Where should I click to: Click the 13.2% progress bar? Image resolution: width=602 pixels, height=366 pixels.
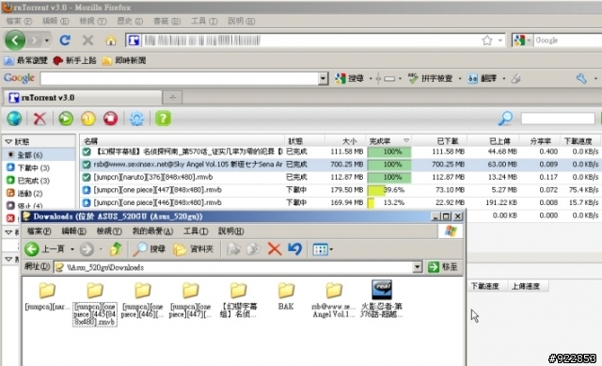click(x=388, y=202)
